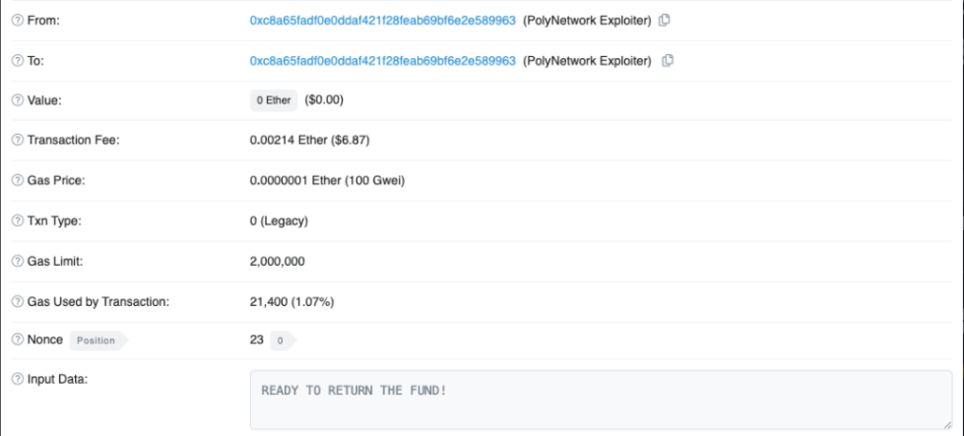Click the Input Data help icon
The height and width of the screenshot is (436, 964).
pyautogui.click(x=17, y=380)
